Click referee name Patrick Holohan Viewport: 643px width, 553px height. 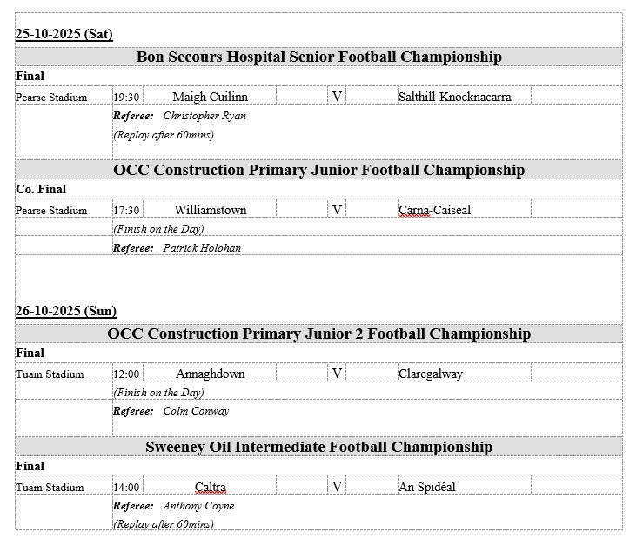click(202, 248)
